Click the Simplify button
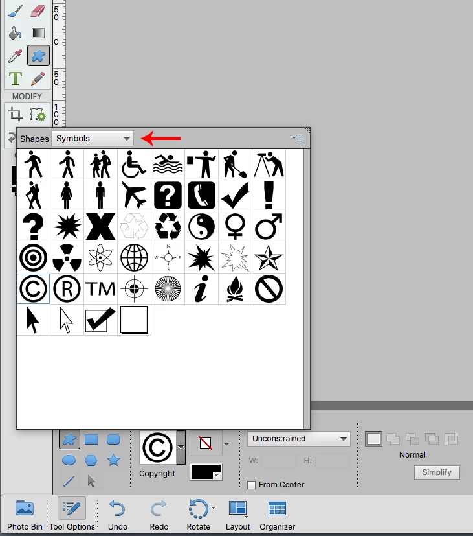Viewport: 473px width, 536px height. click(x=437, y=472)
